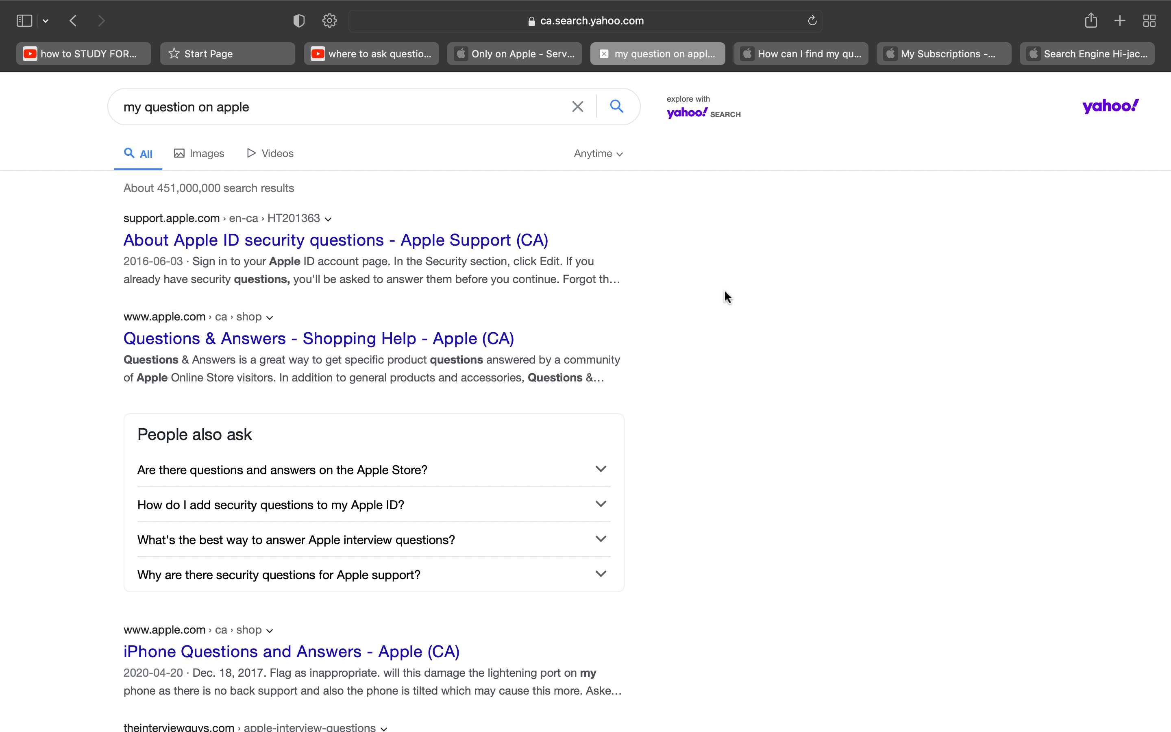Clear the search query with X icon
Image resolution: width=1171 pixels, height=732 pixels.
click(577, 107)
